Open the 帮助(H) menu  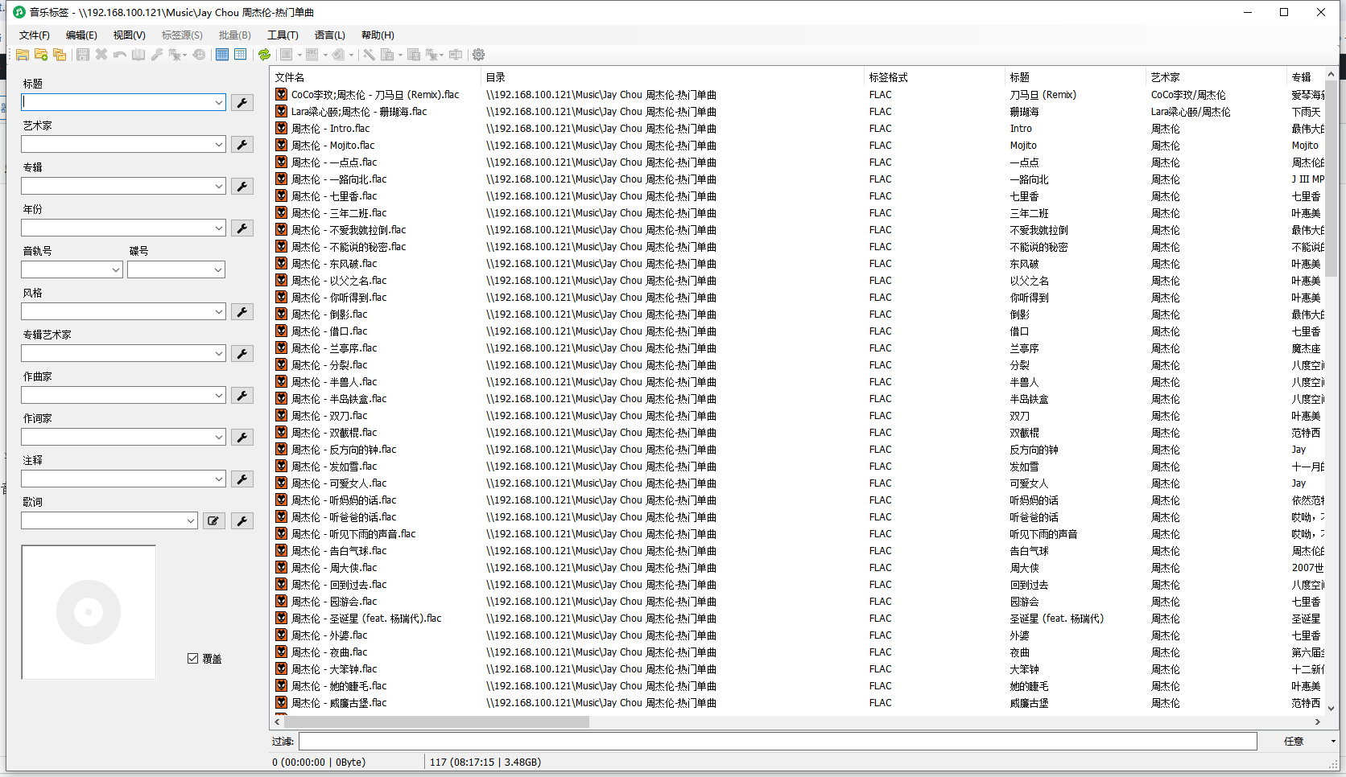(378, 35)
